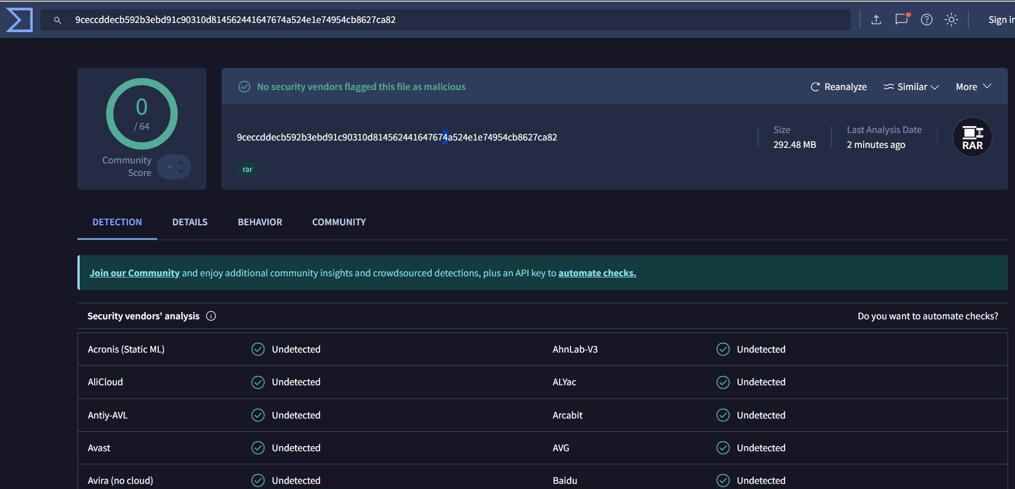The width and height of the screenshot is (1015, 489).
Task: Click the 0 / 64 detection score circle
Action: click(142, 114)
